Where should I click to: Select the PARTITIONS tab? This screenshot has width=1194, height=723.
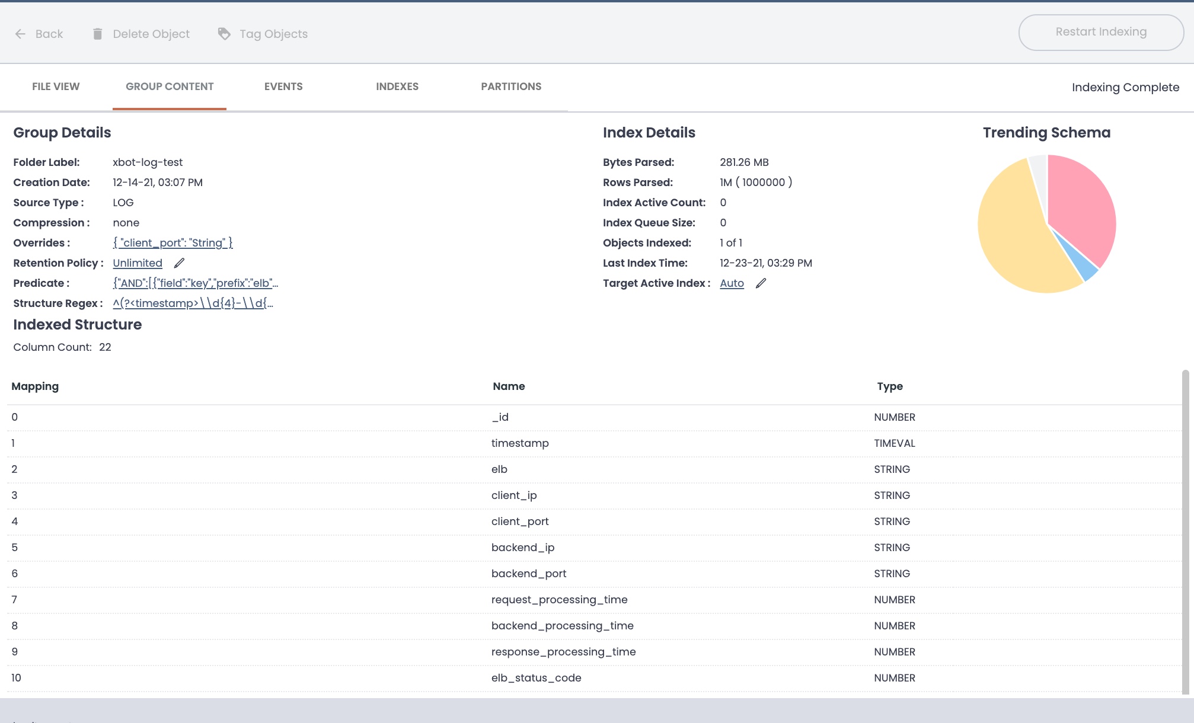point(511,87)
